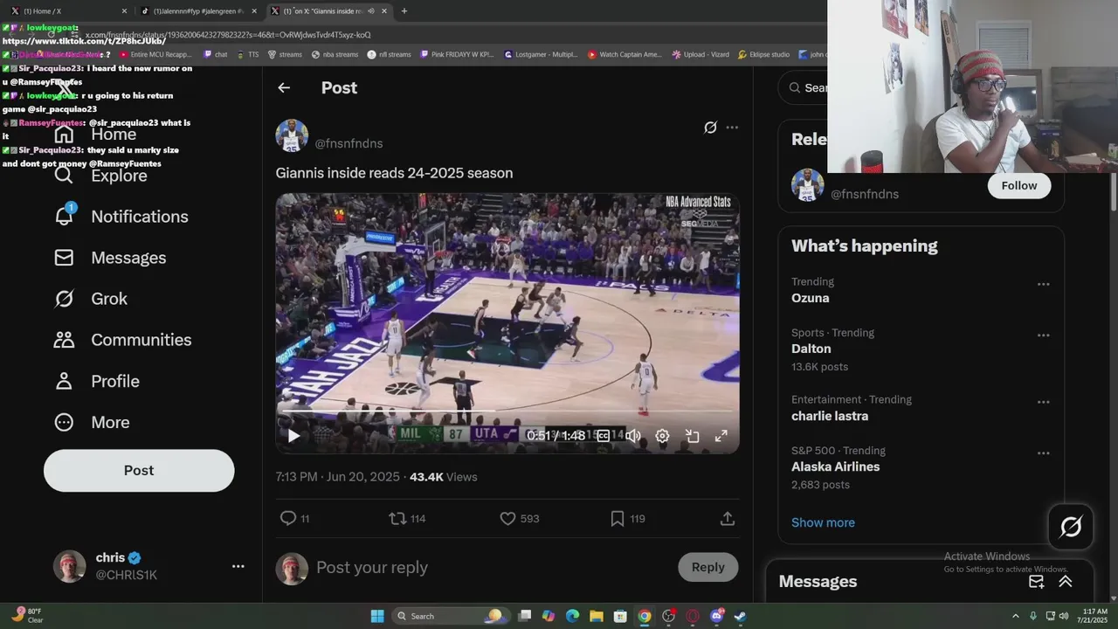This screenshot has height=629, width=1118.
Task: Open Home in X sidebar
Action: coord(96,134)
